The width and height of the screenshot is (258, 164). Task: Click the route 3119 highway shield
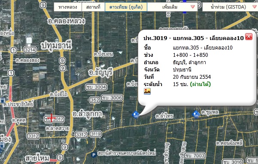[96, 134]
